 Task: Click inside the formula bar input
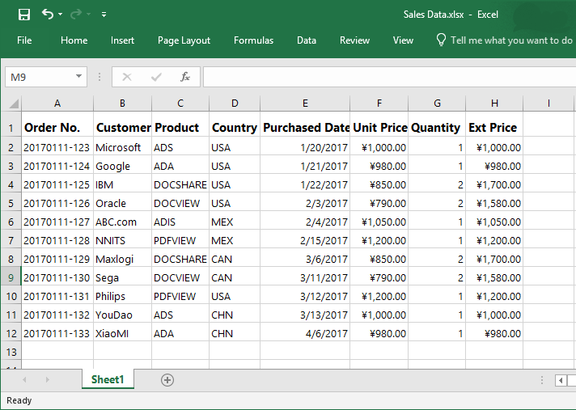tap(389, 77)
